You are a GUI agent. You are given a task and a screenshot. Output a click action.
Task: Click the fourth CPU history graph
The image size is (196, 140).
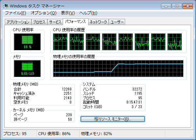click(x=109, y=42)
